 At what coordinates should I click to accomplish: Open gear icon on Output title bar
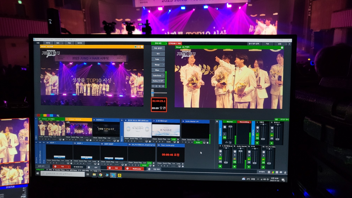pyautogui.click(x=282, y=48)
